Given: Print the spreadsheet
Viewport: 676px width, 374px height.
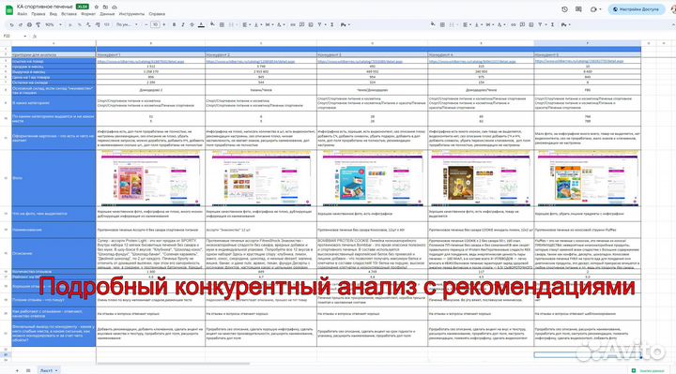Looking at the screenshot, I should point(29,25).
